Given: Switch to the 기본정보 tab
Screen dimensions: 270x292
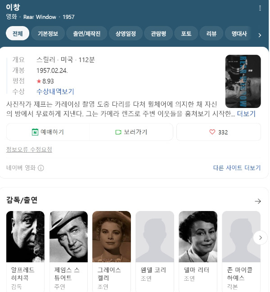Looking at the screenshot, I should (48, 34).
